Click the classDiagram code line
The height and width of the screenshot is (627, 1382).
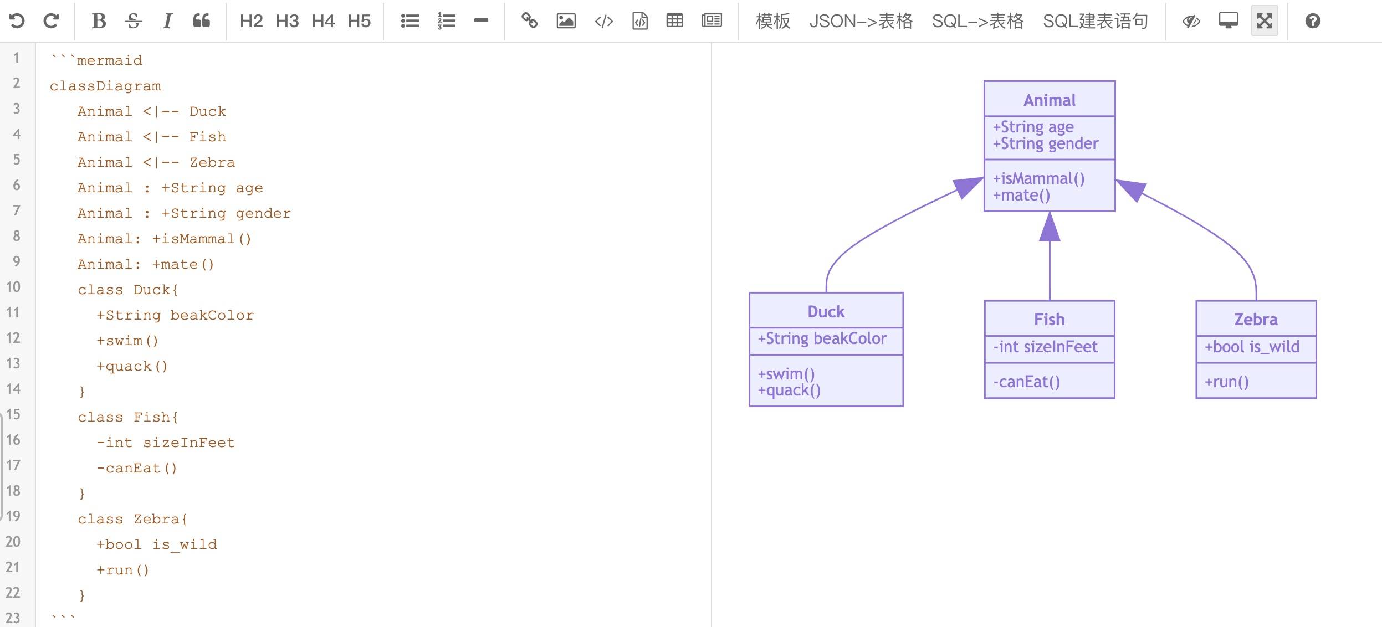coord(105,86)
